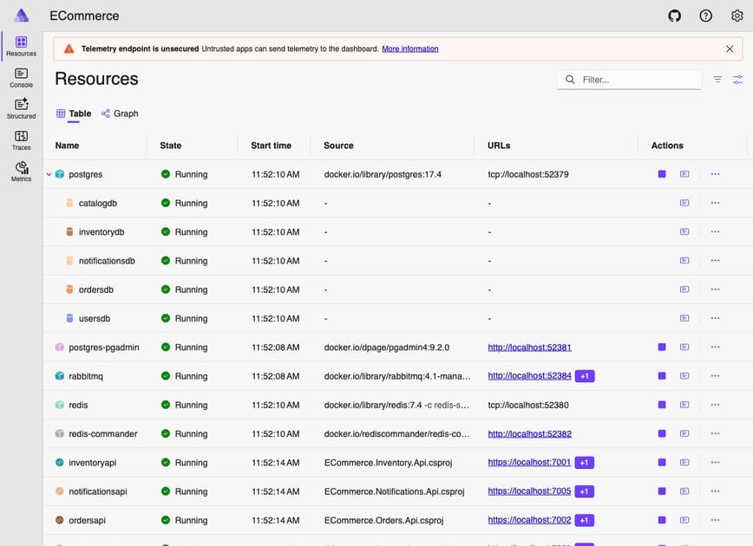Open the rabbitmq localhost:52384 link
Screen dimensions: 753x546
(530, 375)
